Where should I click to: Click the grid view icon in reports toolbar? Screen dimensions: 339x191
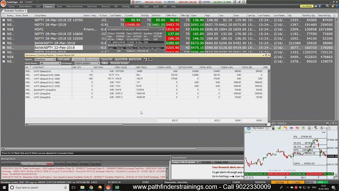pyautogui.click(x=150, y=59)
